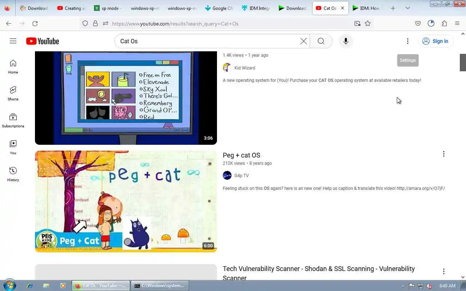Viewport: 466px width, 291px height.
Task: Open Subscriptions in the sidebar
Action: point(13,121)
